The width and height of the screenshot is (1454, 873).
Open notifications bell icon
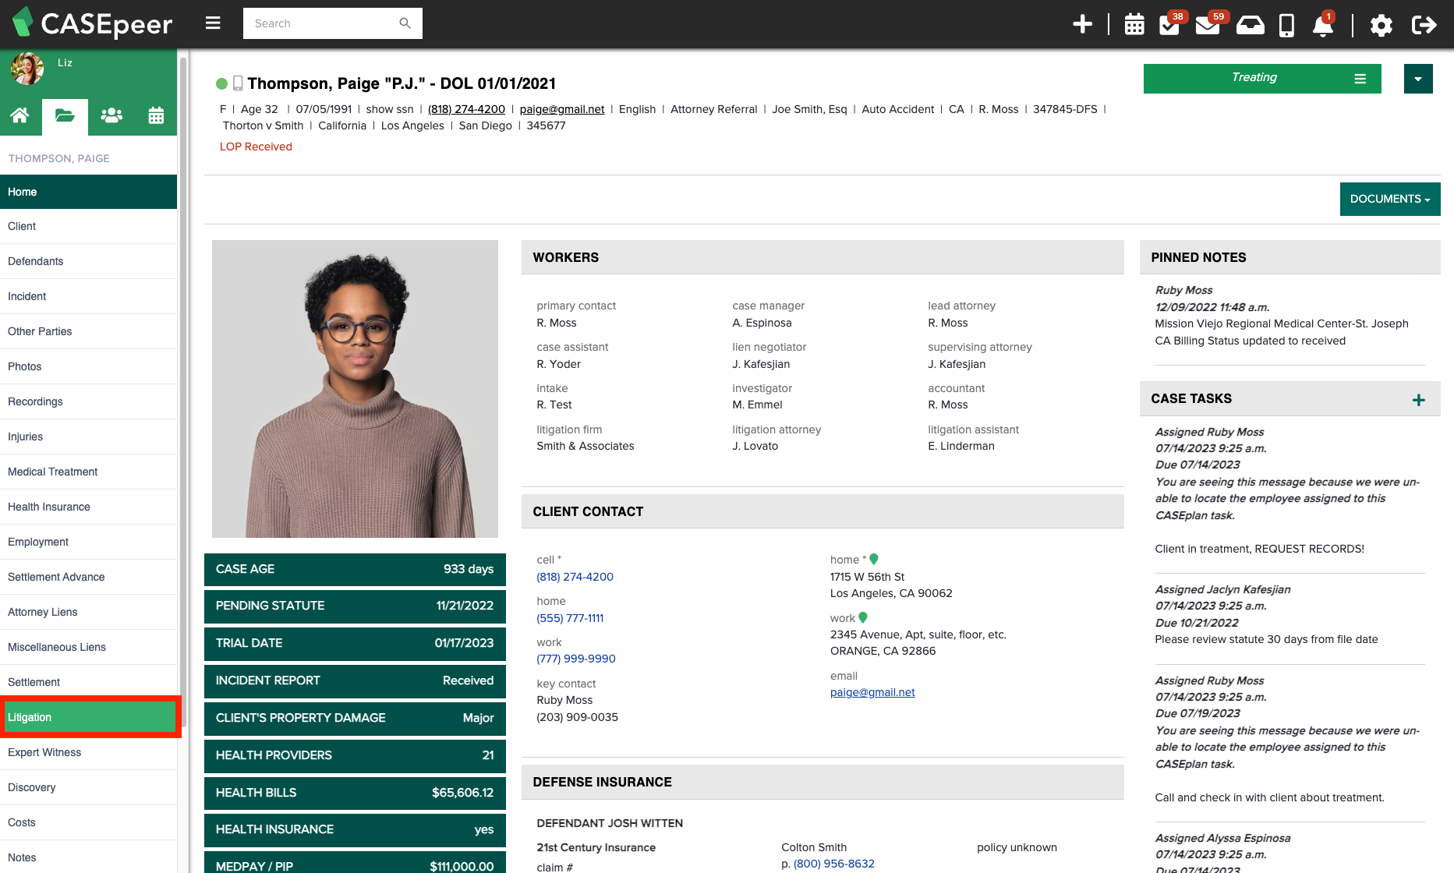[1323, 25]
